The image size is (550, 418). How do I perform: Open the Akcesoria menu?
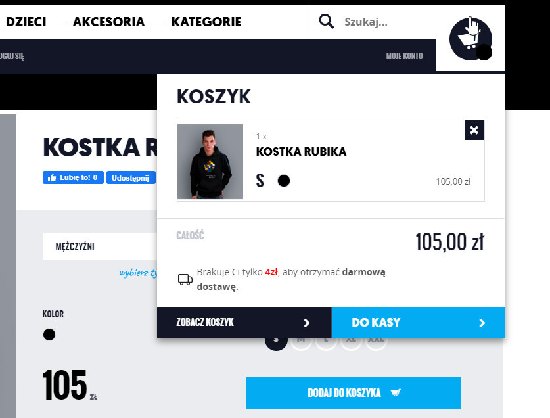tap(108, 22)
